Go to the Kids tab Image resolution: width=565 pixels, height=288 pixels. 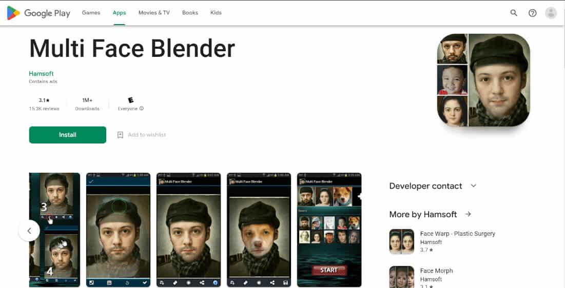pyautogui.click(x=216, y=13)
